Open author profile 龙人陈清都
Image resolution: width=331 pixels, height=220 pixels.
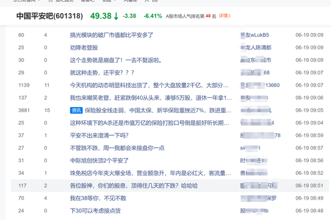(x=256, y=47)
